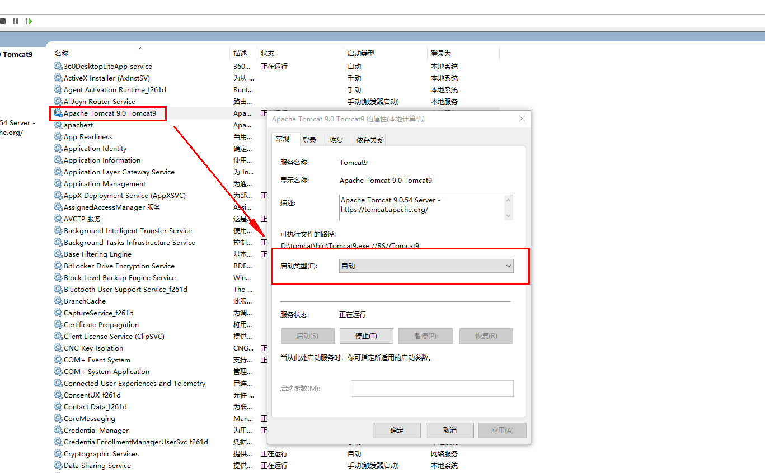
Task: Click gear icon of Apache Tomcat 9.0 Tomcat9
Action: pos(58,113)
